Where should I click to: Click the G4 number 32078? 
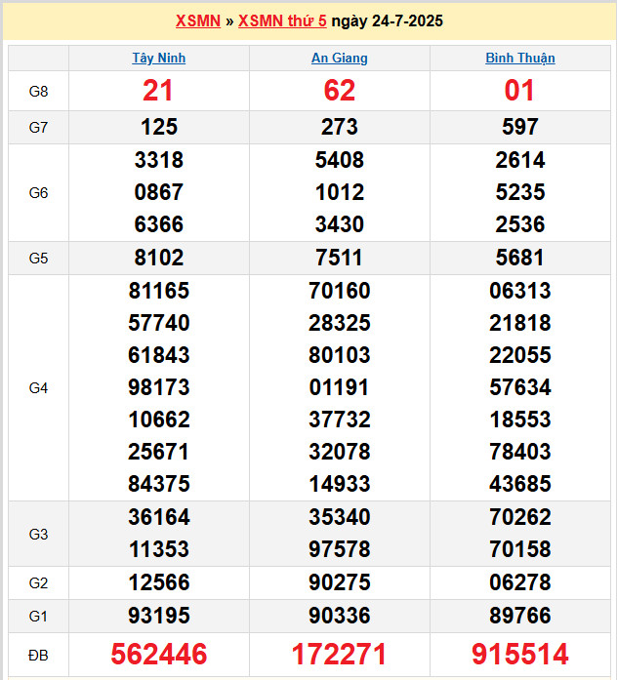pyautogui.click(x=340, y=452)
